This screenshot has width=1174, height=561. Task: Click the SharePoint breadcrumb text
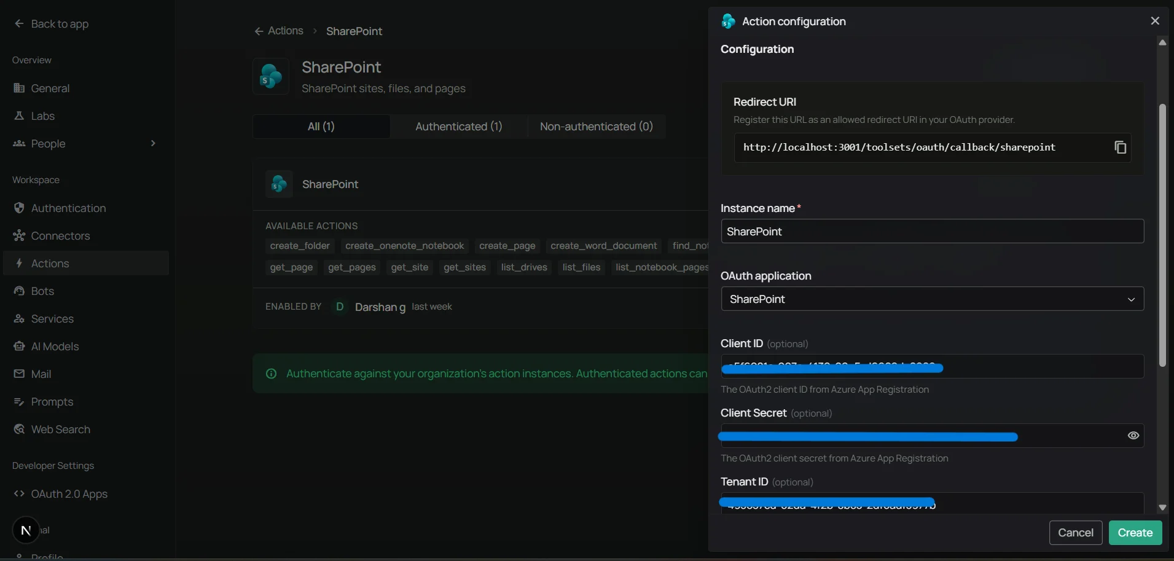click(x=354, y=31)
